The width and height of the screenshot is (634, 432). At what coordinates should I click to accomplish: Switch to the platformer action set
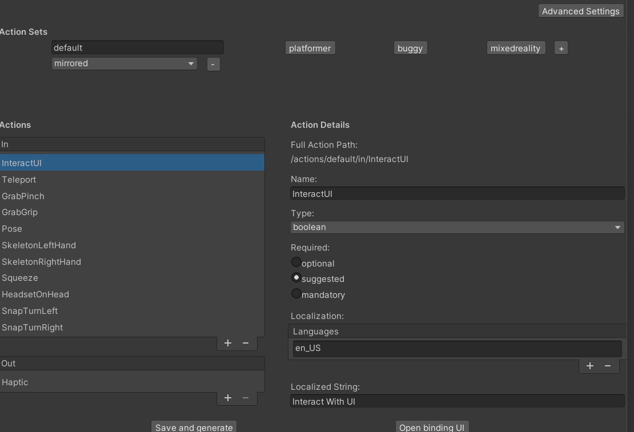[x=310, y=48]
